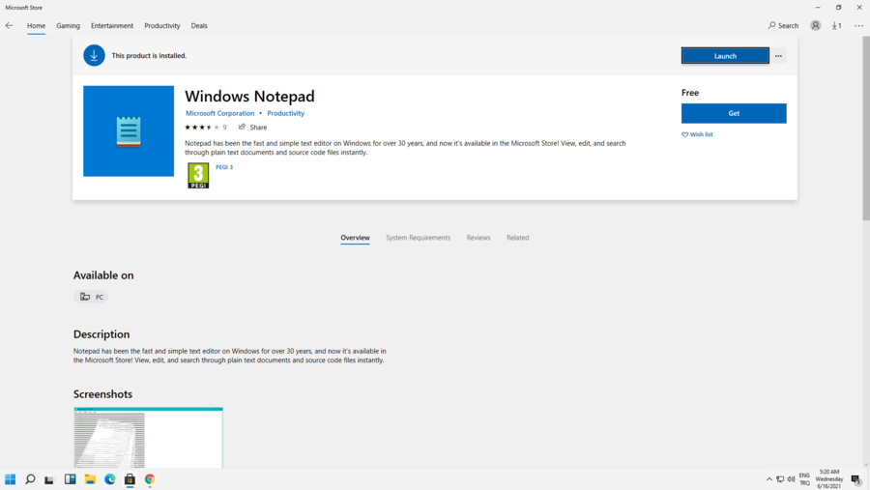The image size is (870, 490).
Task: Open more options next to Launch
Action: click(x=778, y=56)
